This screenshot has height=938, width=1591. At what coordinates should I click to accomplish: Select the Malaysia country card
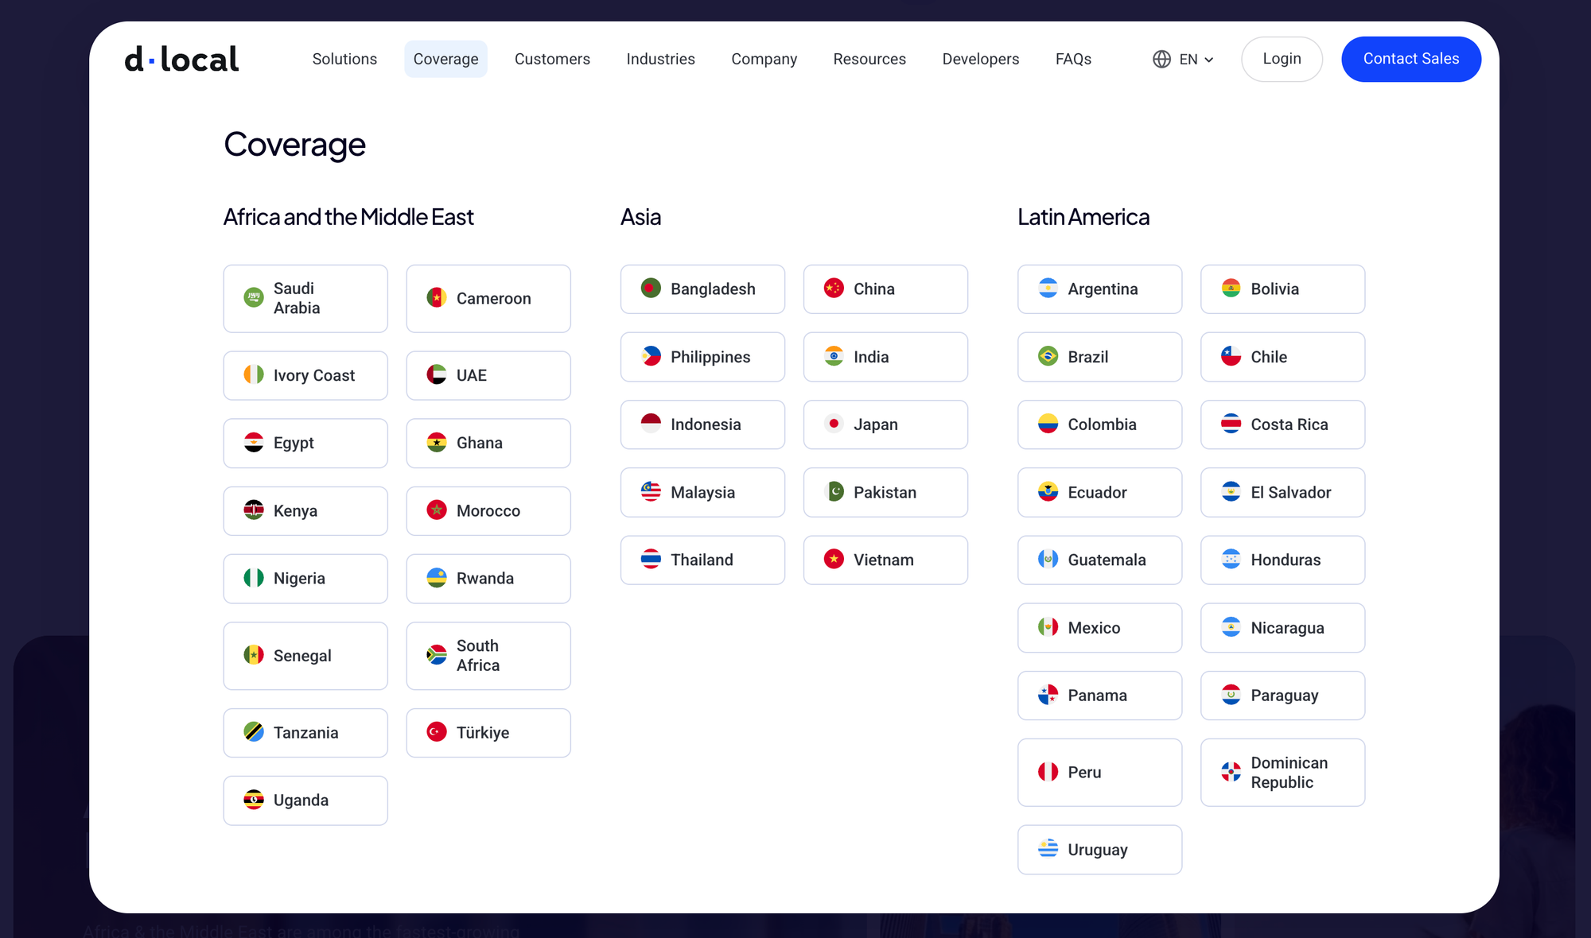point(702,492)
